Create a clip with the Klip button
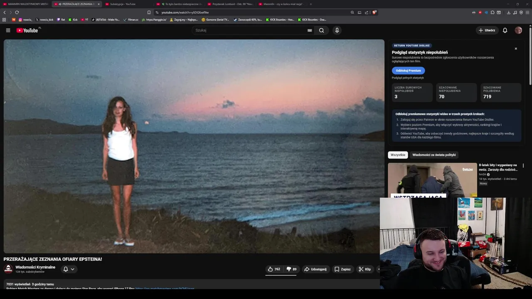The height and width of the screenshot is (299, 532). [x=365, y=269]
